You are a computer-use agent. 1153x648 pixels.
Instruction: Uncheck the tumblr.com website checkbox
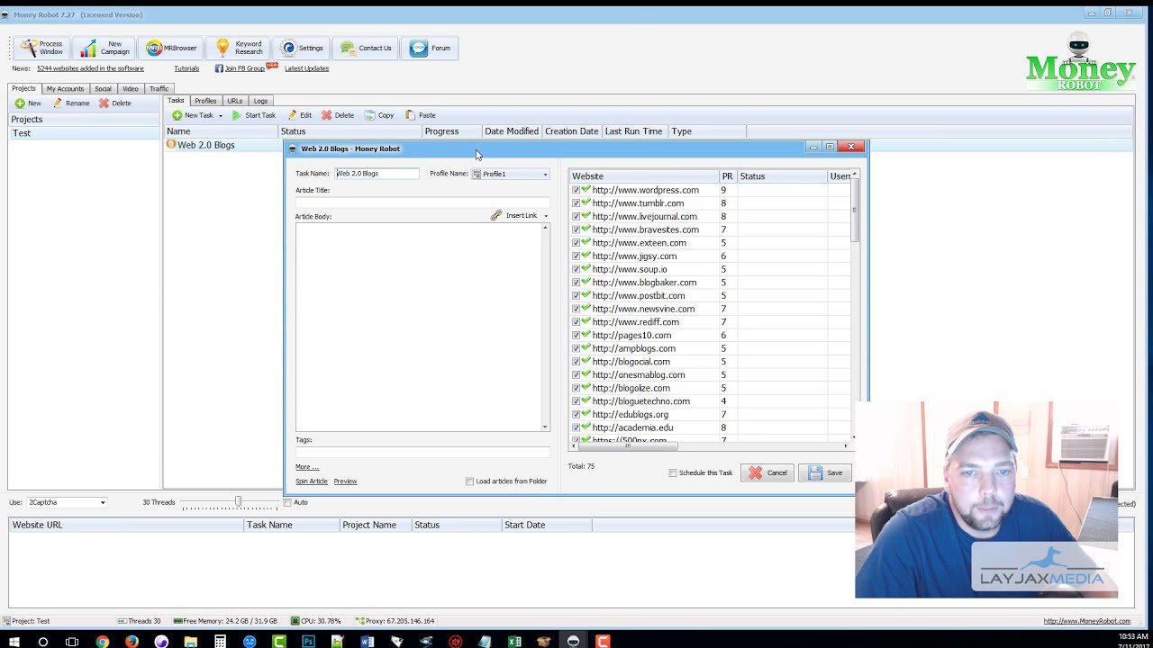pos(576,203)
